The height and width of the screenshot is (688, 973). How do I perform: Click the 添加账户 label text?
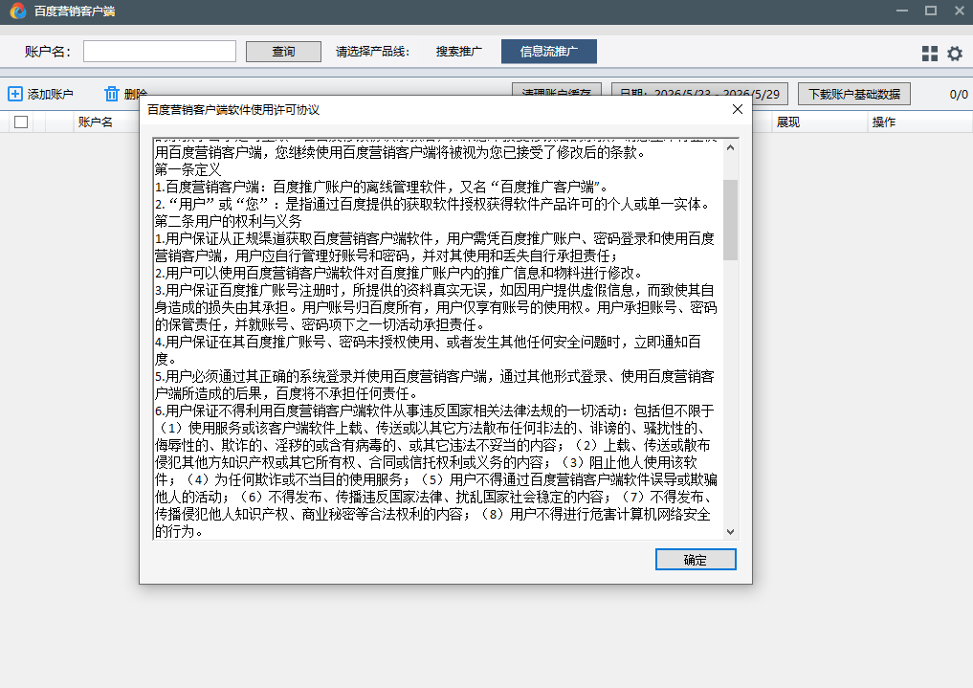[51, 94]
